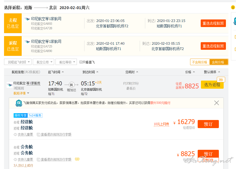Click the +2天 arrival day offset
The height and width of the screenshot is (169, 236).
point(98,82)
